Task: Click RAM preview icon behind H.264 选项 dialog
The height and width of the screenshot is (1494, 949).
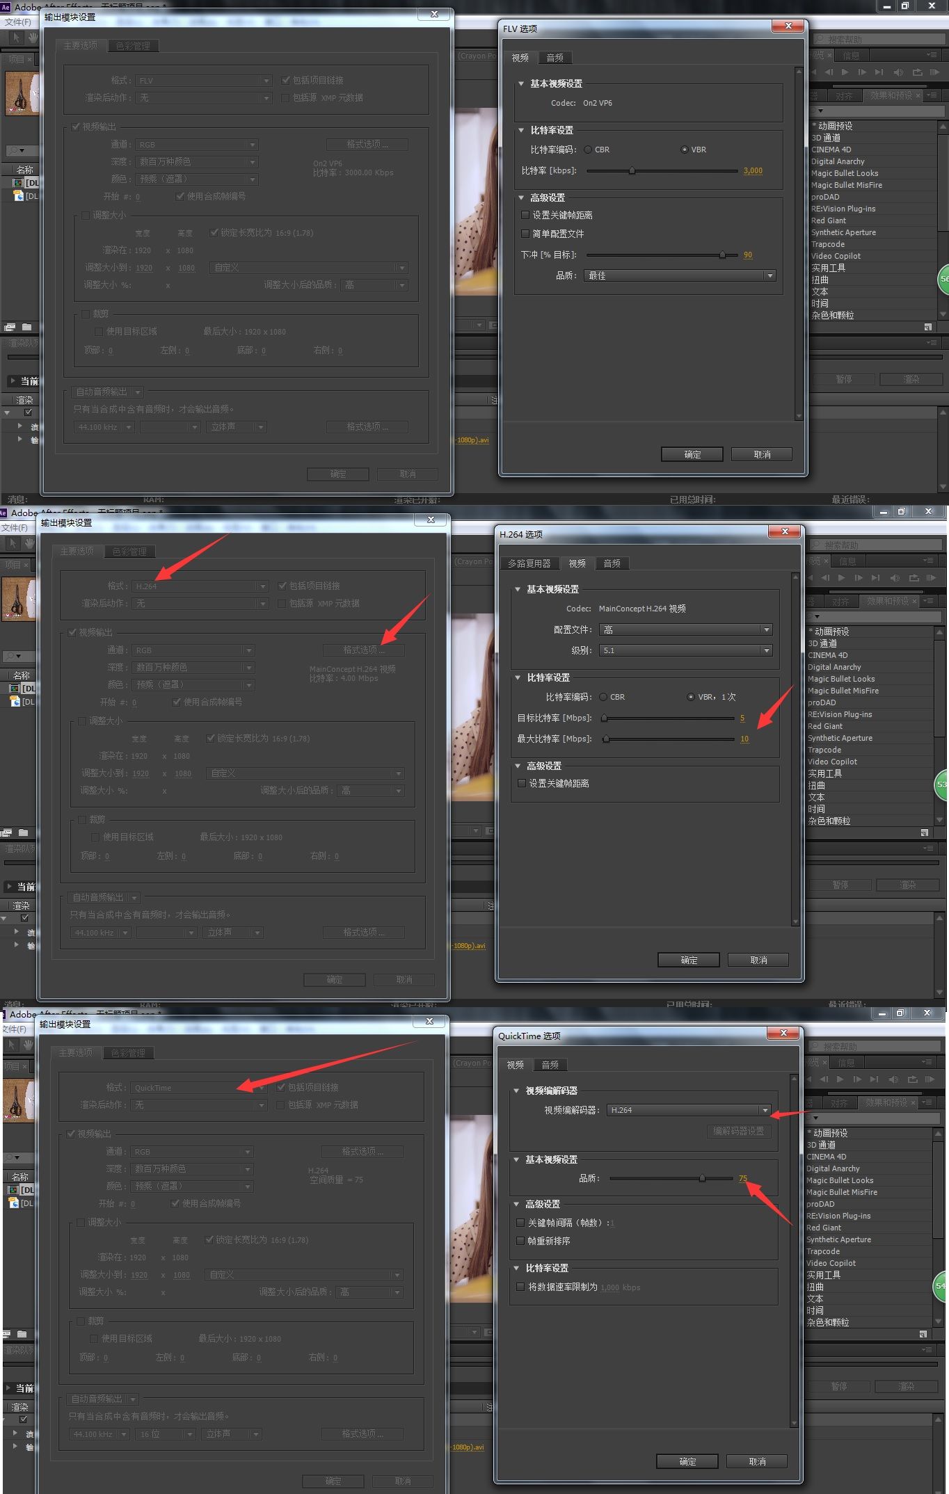Action: point(931,577)
